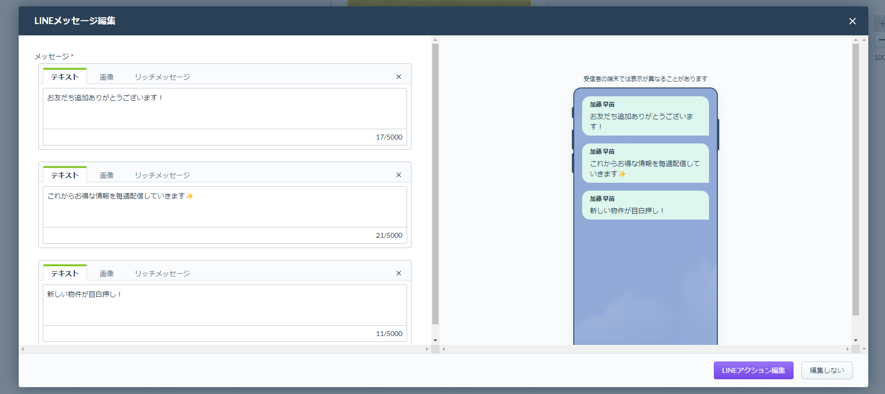Image resolution: width=885 pixels, height=394 pixels.
Task: Click text field containing 新しい物件が目白押し！
Action: pos(225,305)
